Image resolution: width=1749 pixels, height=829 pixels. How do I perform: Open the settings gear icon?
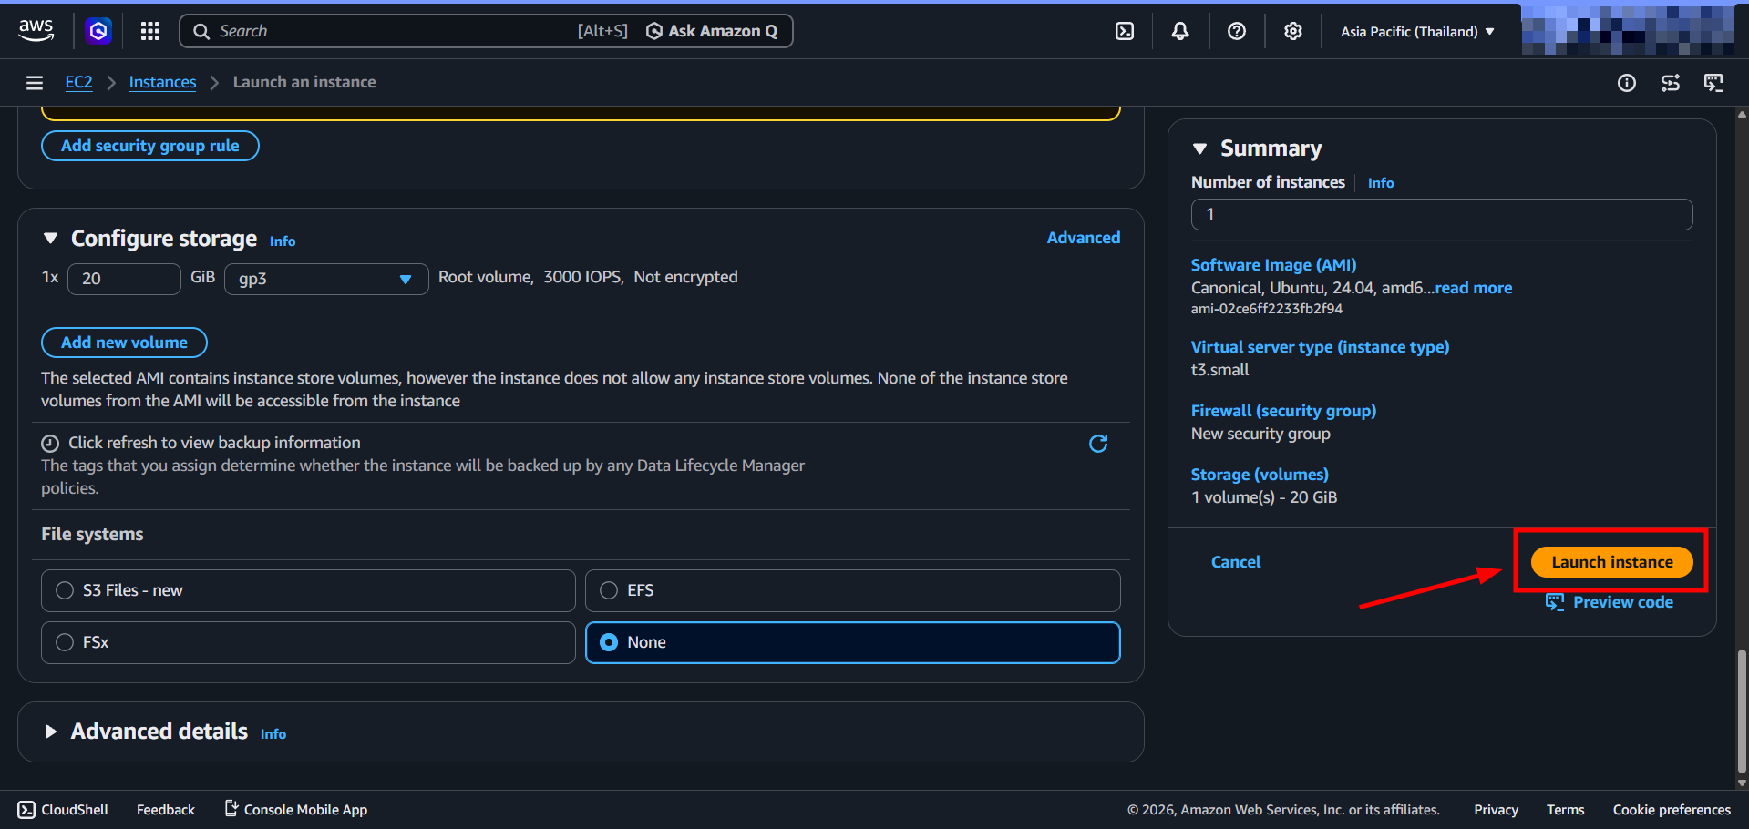[1293, 31]
